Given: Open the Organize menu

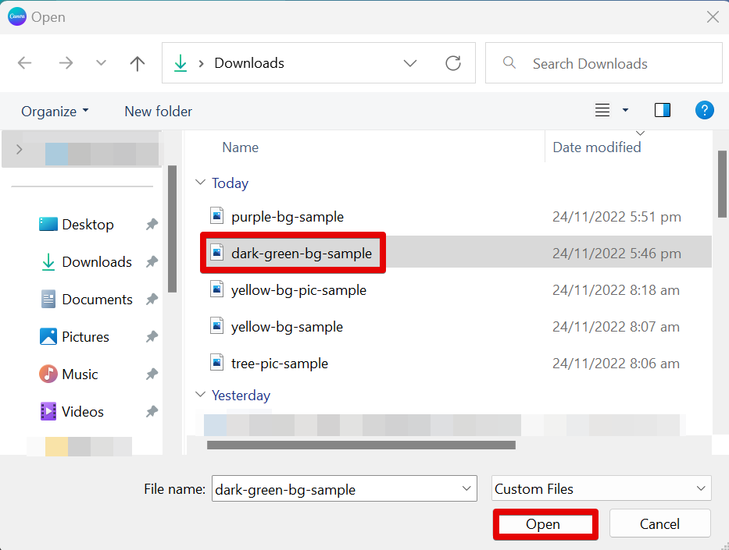Looking at the screenshot, I should 55,112.
